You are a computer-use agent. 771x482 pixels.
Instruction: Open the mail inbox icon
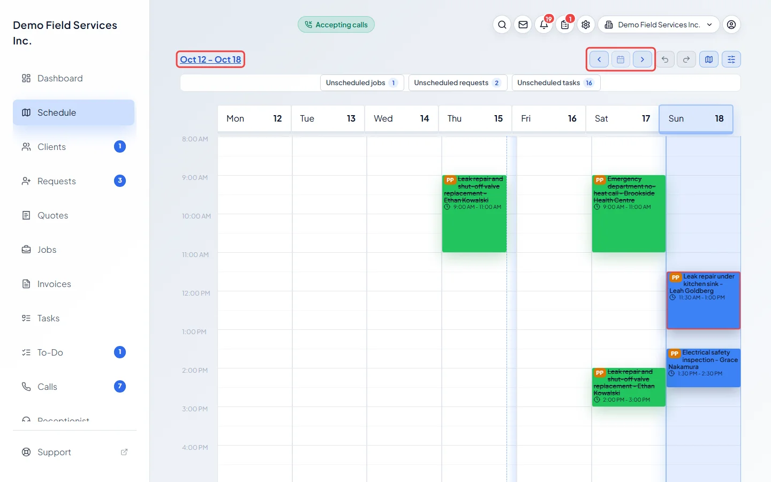pos(523,25)
